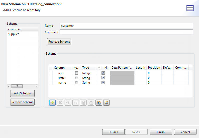The height and width of the screenshot is (138, 199).
Task: Click the Finish button
Action: (x=161, y=132)
